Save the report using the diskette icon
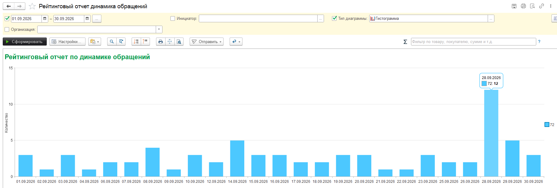Image resolution: width=557 pixels, height=188 pixels. point(514,6)
